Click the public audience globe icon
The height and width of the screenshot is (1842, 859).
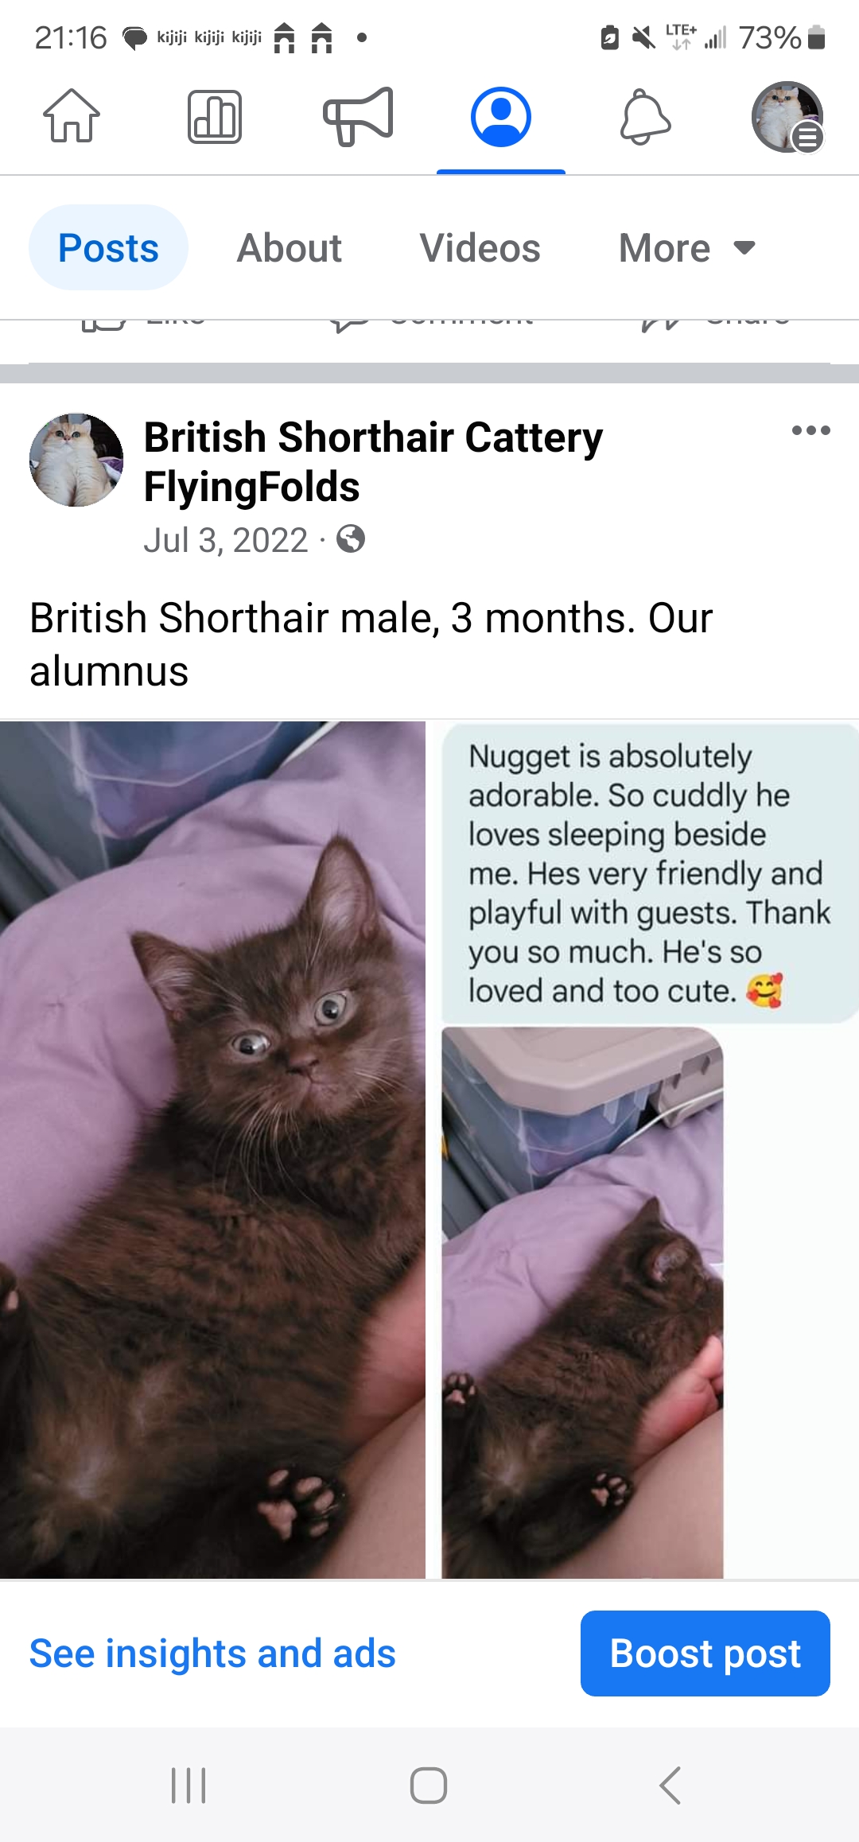(351, 539)
